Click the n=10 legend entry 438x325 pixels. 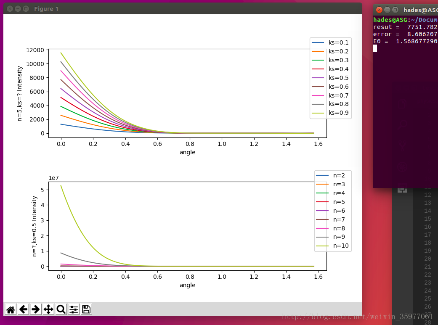[332, 246]
